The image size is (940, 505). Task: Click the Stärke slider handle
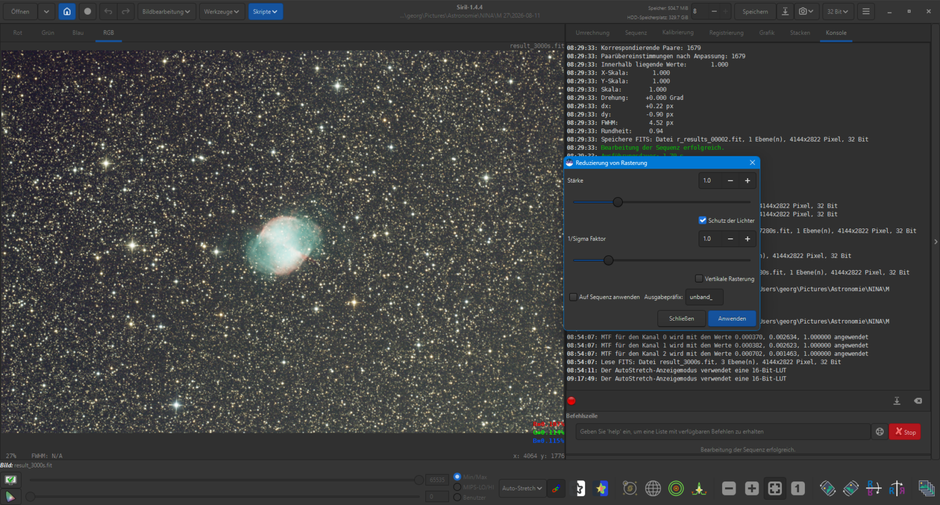617,202
